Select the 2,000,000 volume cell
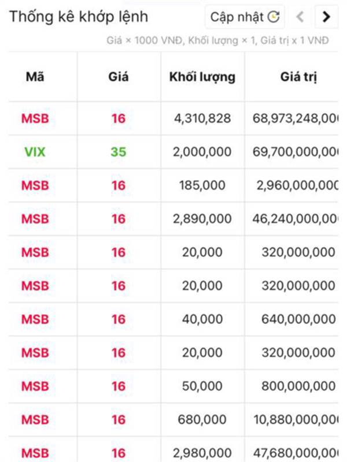 202,152
